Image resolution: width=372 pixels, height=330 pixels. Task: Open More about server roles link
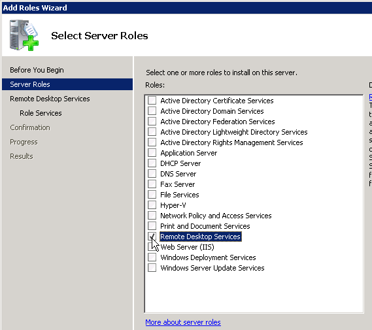point(183,322)
